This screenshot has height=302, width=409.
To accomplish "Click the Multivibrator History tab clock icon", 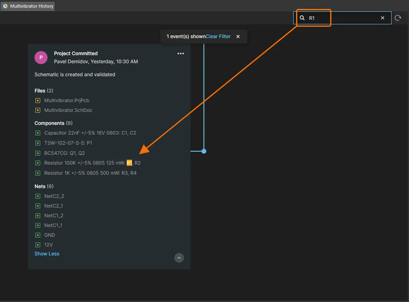I will tap(5, 6).
